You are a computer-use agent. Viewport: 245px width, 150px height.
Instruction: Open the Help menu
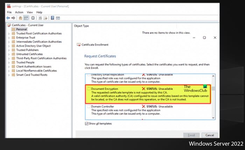tap(39, 12)
